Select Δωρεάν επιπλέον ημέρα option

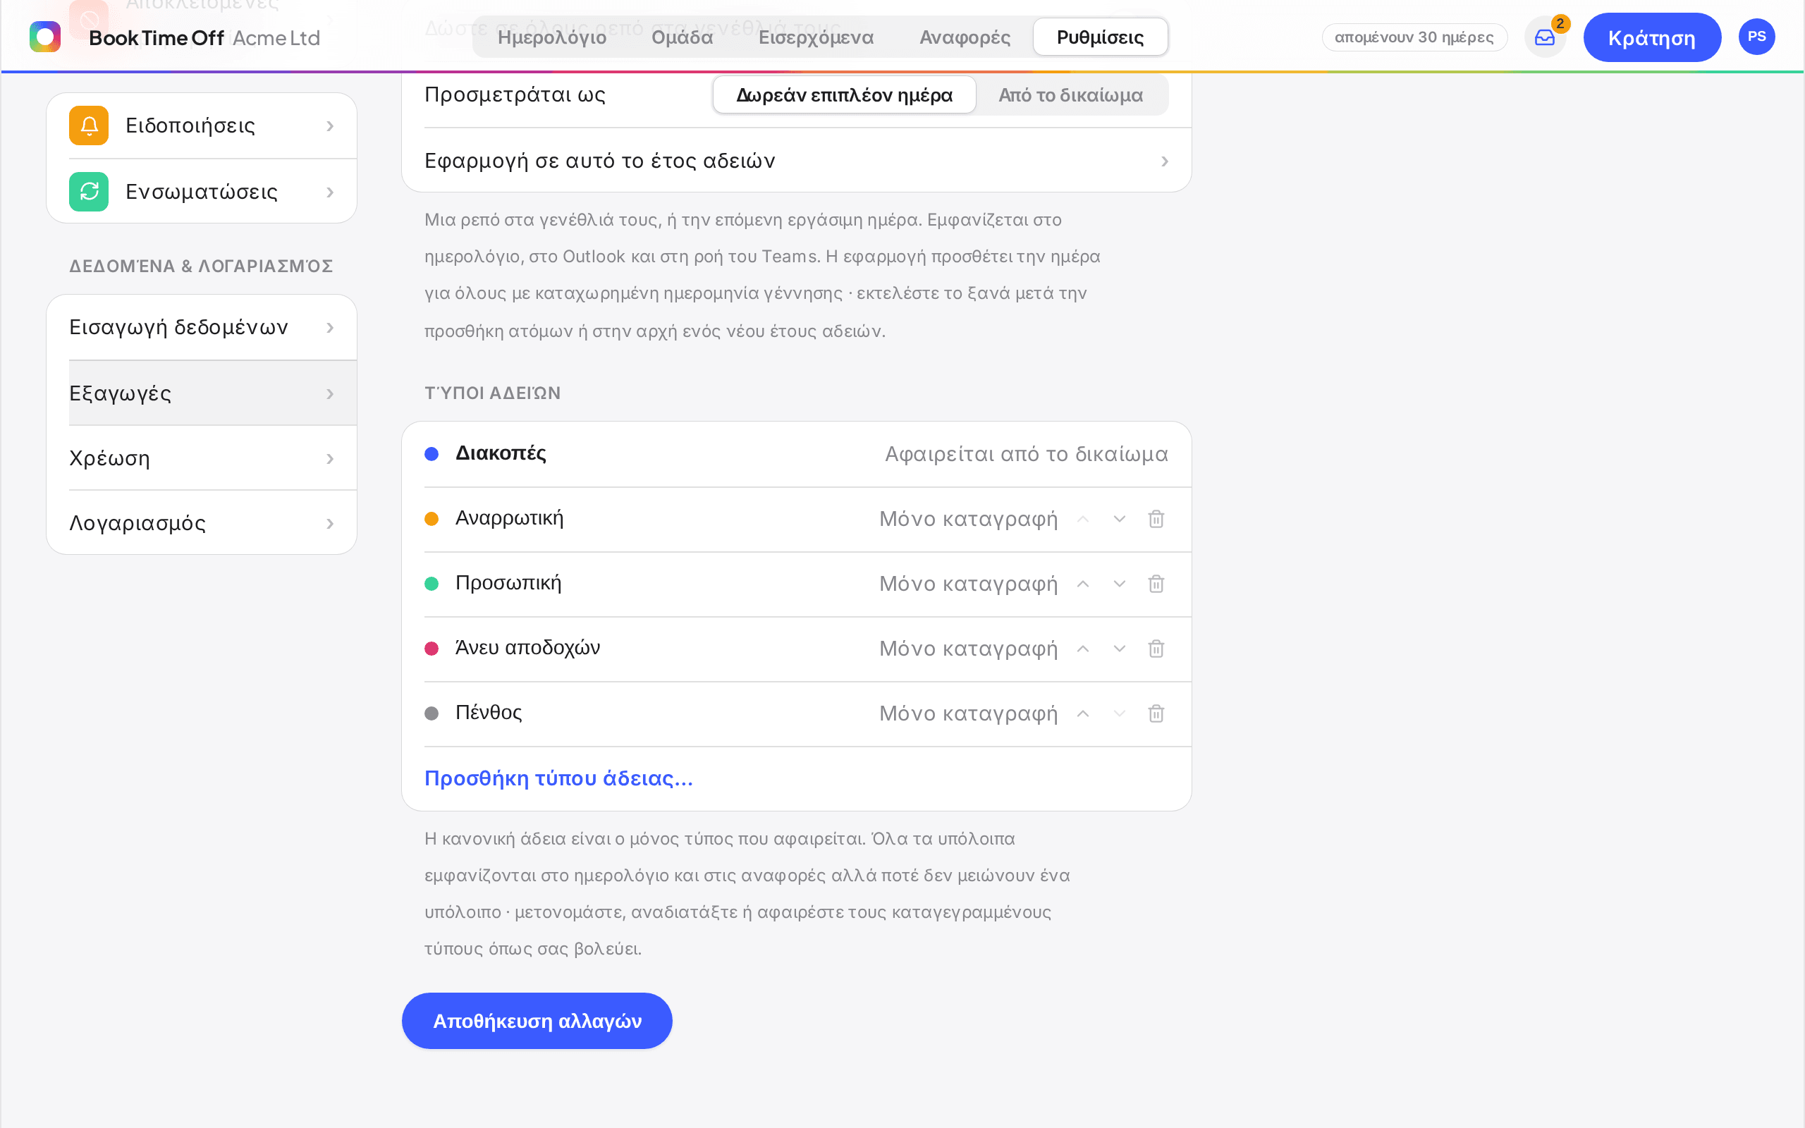[844, 95]
